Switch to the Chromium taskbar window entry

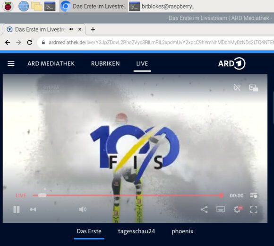tap(94, 6)
